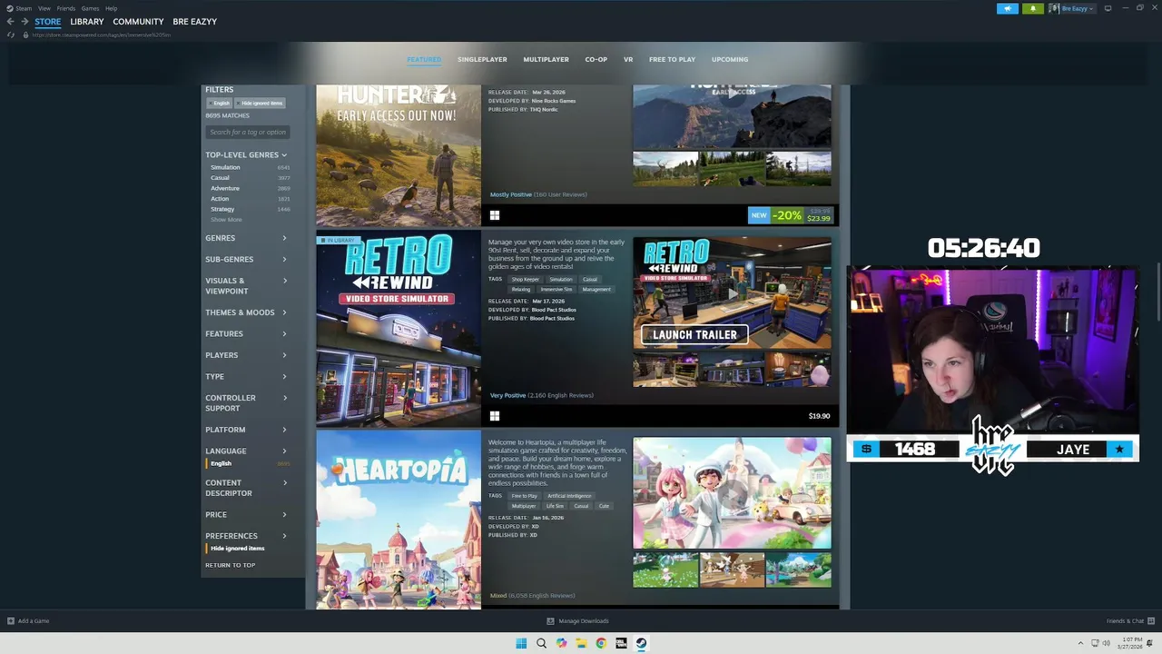Open the Upcoming tab

pos(730,60)
